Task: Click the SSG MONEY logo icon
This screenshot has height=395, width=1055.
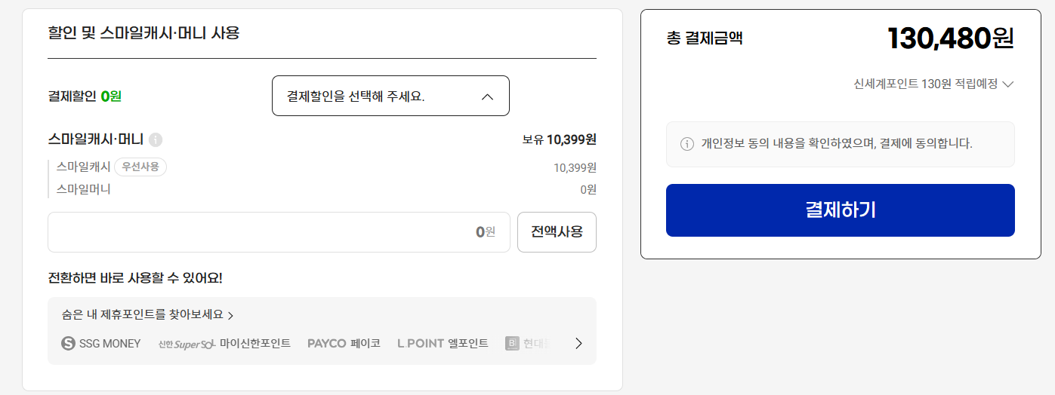Action: tap(68, 344)
